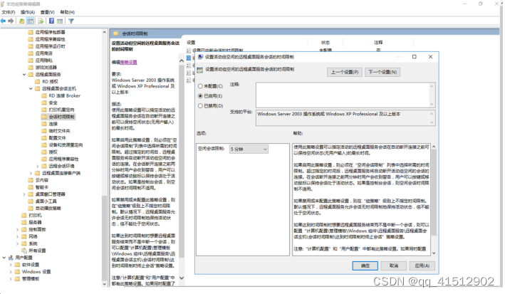Image resolution: width=505 pixels, height=294 pixels.
Task: Click the policy icon in the dialog header
Action: tap(200, 70)
